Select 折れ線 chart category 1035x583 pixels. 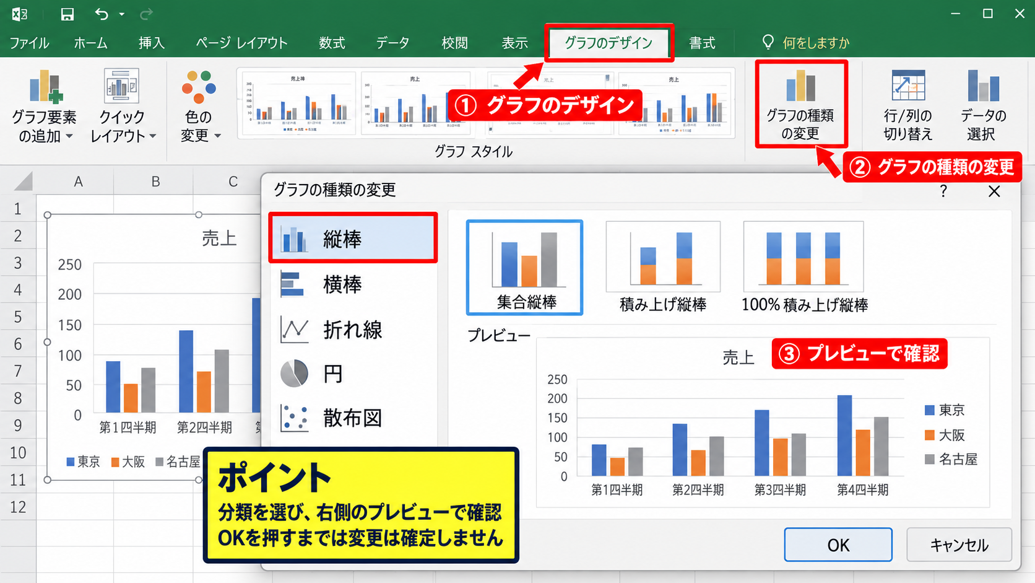tap(353, 330)
